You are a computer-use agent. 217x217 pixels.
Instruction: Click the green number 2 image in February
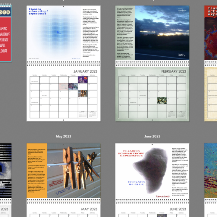[162, 101]
